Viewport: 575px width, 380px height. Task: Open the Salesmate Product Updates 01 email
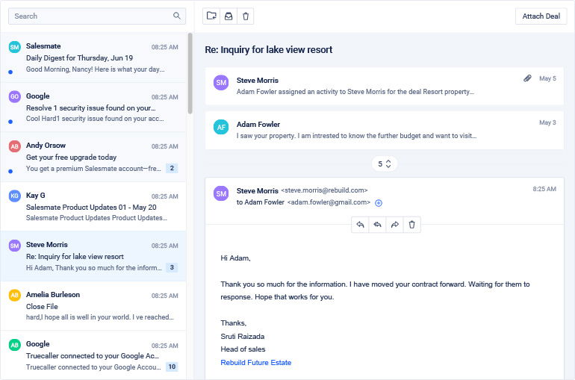coord(93,207)
